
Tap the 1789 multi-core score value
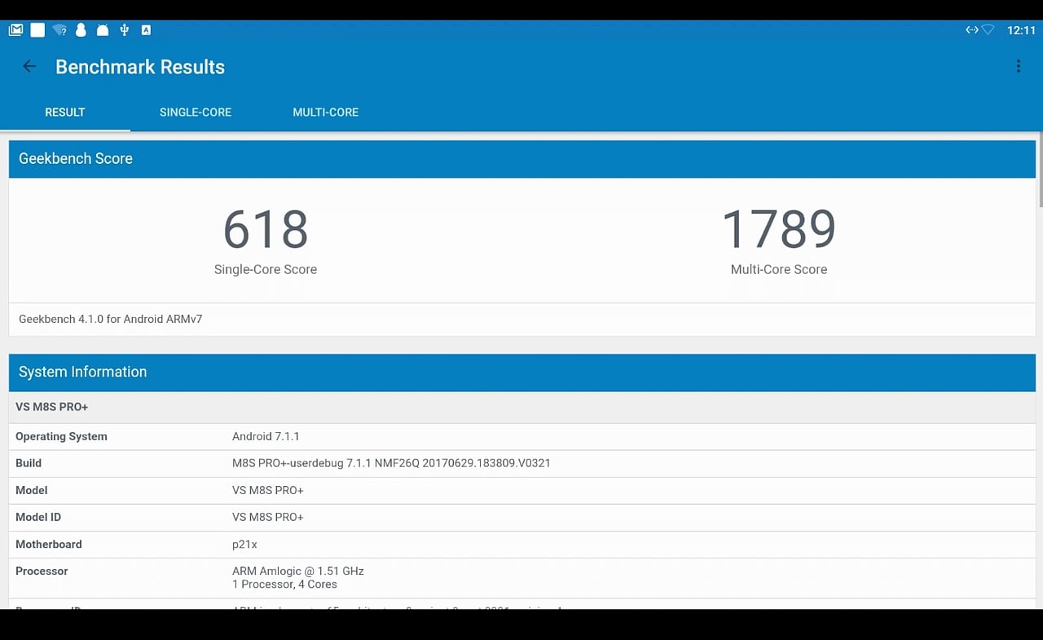tap(779, 229)
